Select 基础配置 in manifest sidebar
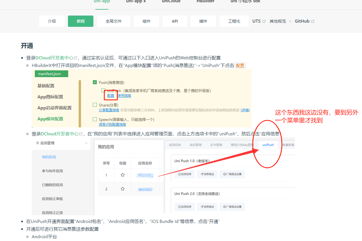The width and height of the screenshot is (362, 241). click(x=46, y=86)
